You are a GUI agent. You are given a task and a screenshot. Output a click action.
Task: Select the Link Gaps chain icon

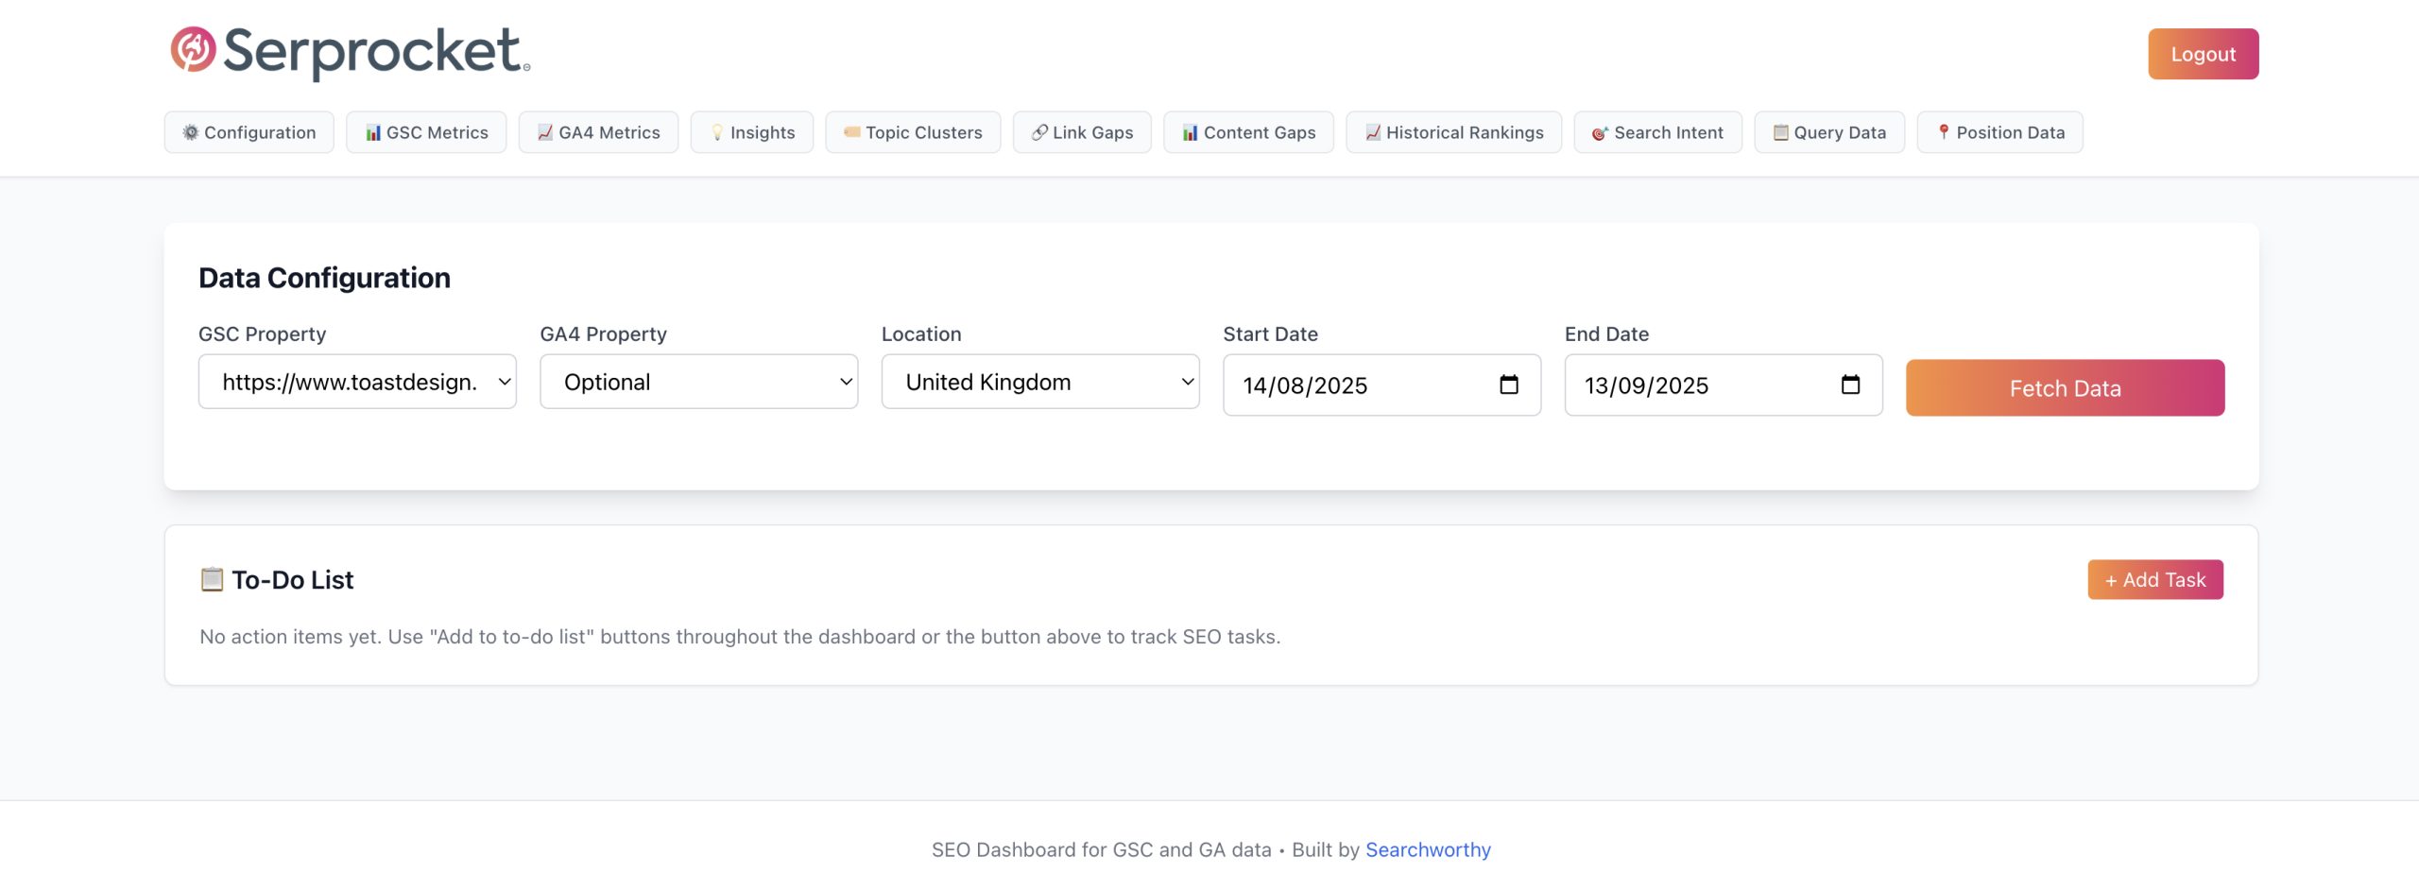click(1040, 132)
